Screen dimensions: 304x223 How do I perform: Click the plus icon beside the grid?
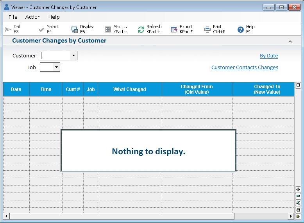click(x=298, y=189)
